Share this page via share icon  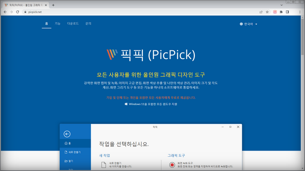(261, 12)
